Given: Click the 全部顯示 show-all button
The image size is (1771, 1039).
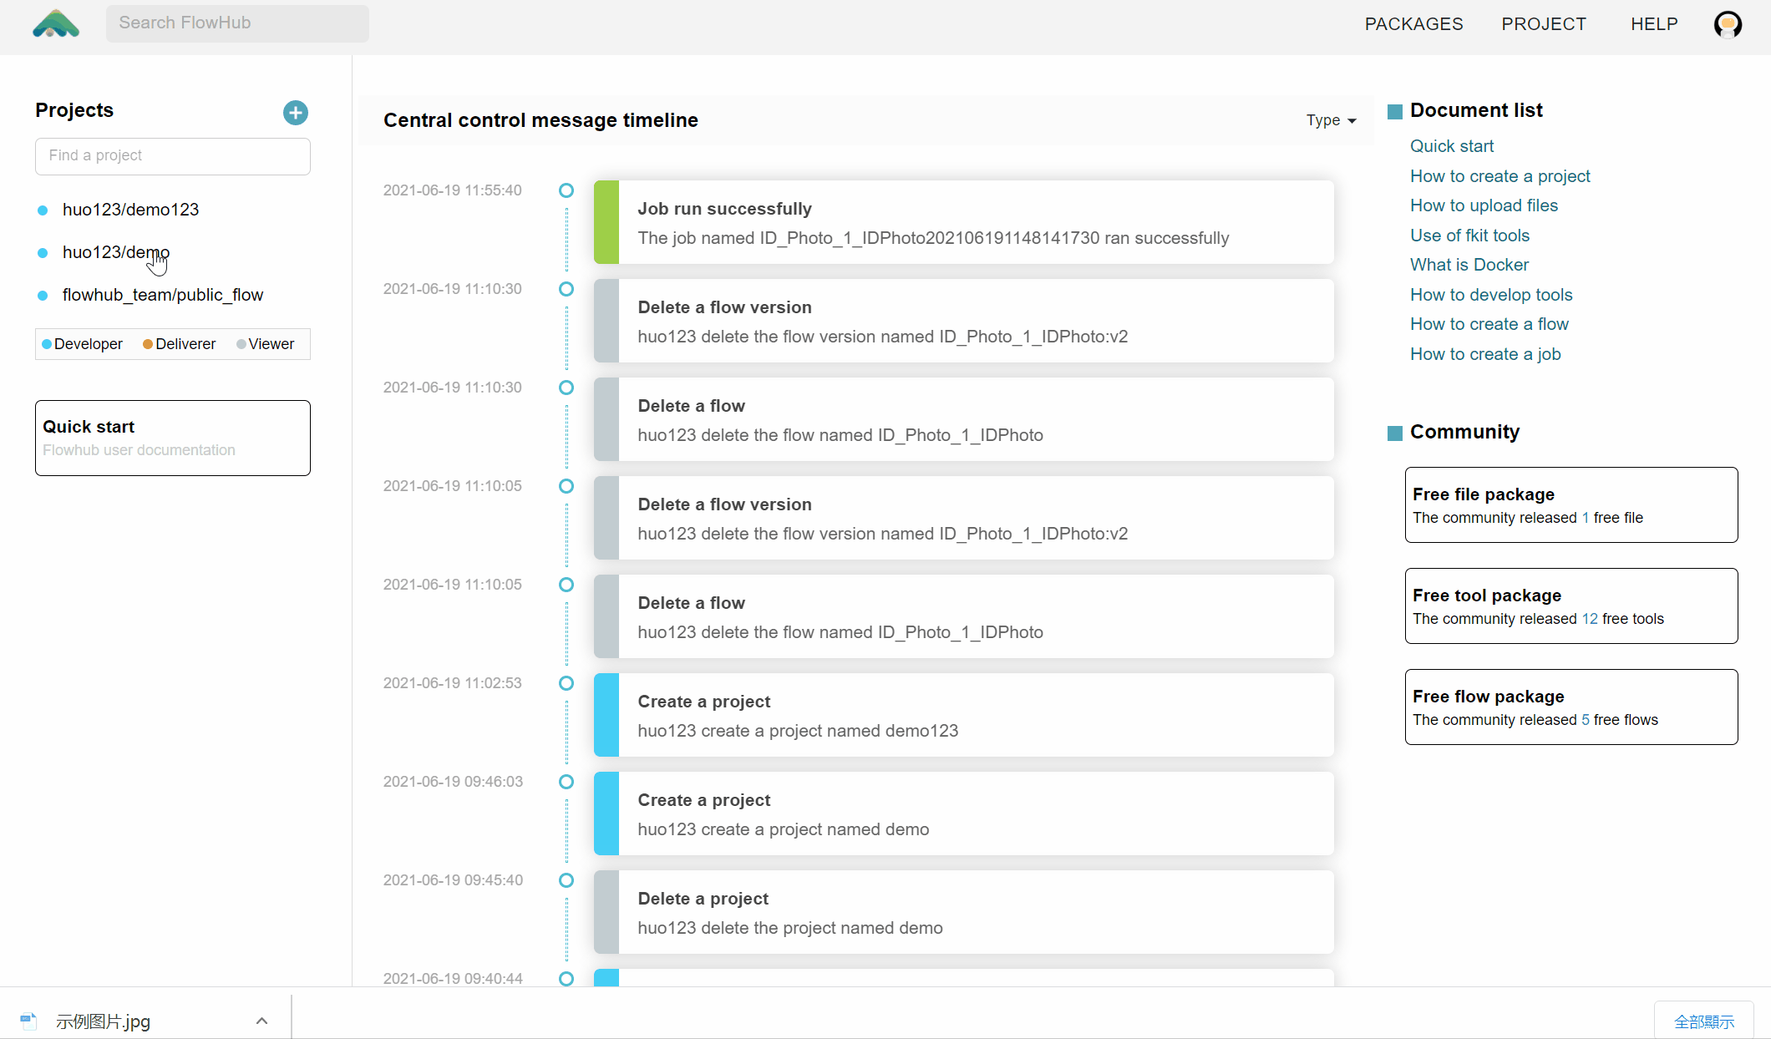Looking at the screenshot, I should click(1705, 1021).
